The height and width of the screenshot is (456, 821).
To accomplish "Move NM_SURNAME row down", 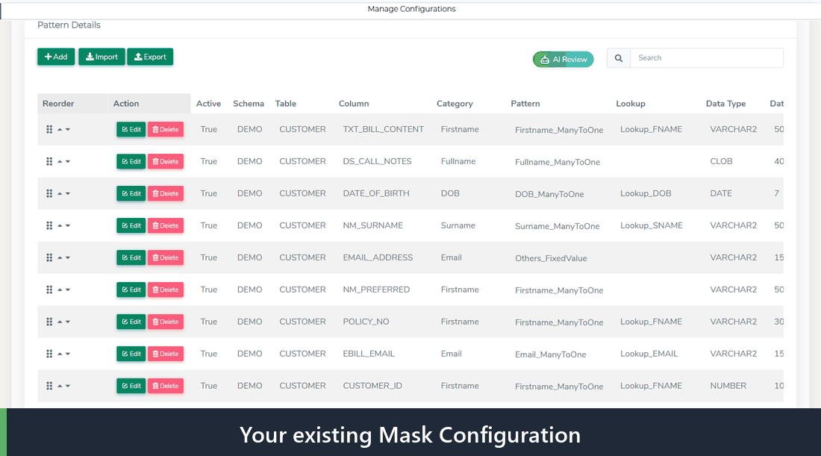I will click(67, 225).
